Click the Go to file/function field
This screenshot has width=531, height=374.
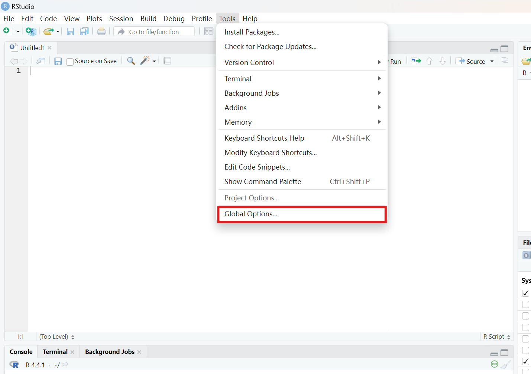pos(154,32)
